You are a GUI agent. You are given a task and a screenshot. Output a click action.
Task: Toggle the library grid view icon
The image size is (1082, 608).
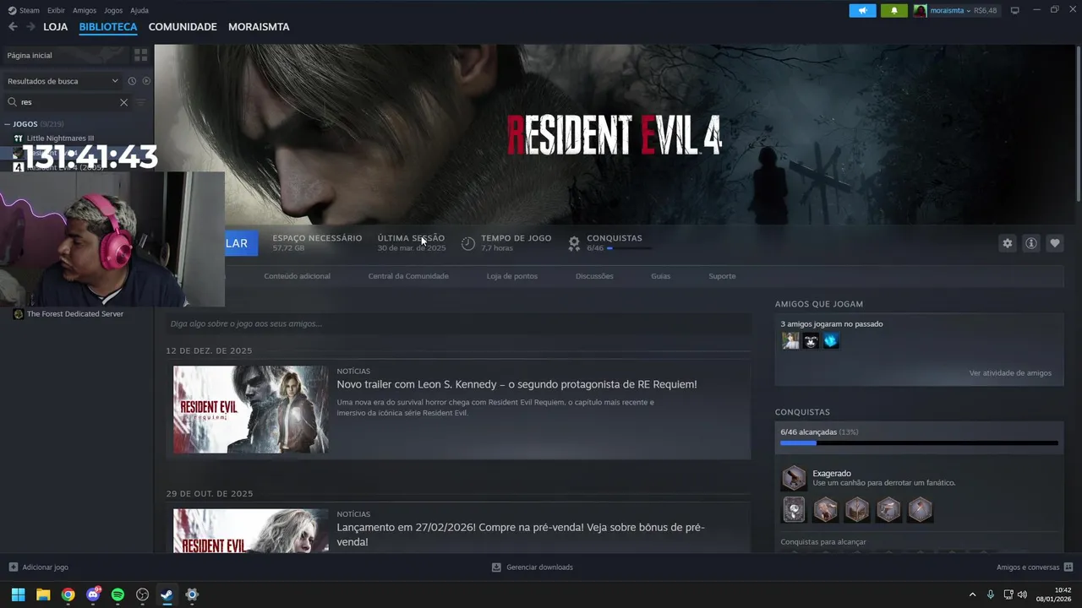141,55
